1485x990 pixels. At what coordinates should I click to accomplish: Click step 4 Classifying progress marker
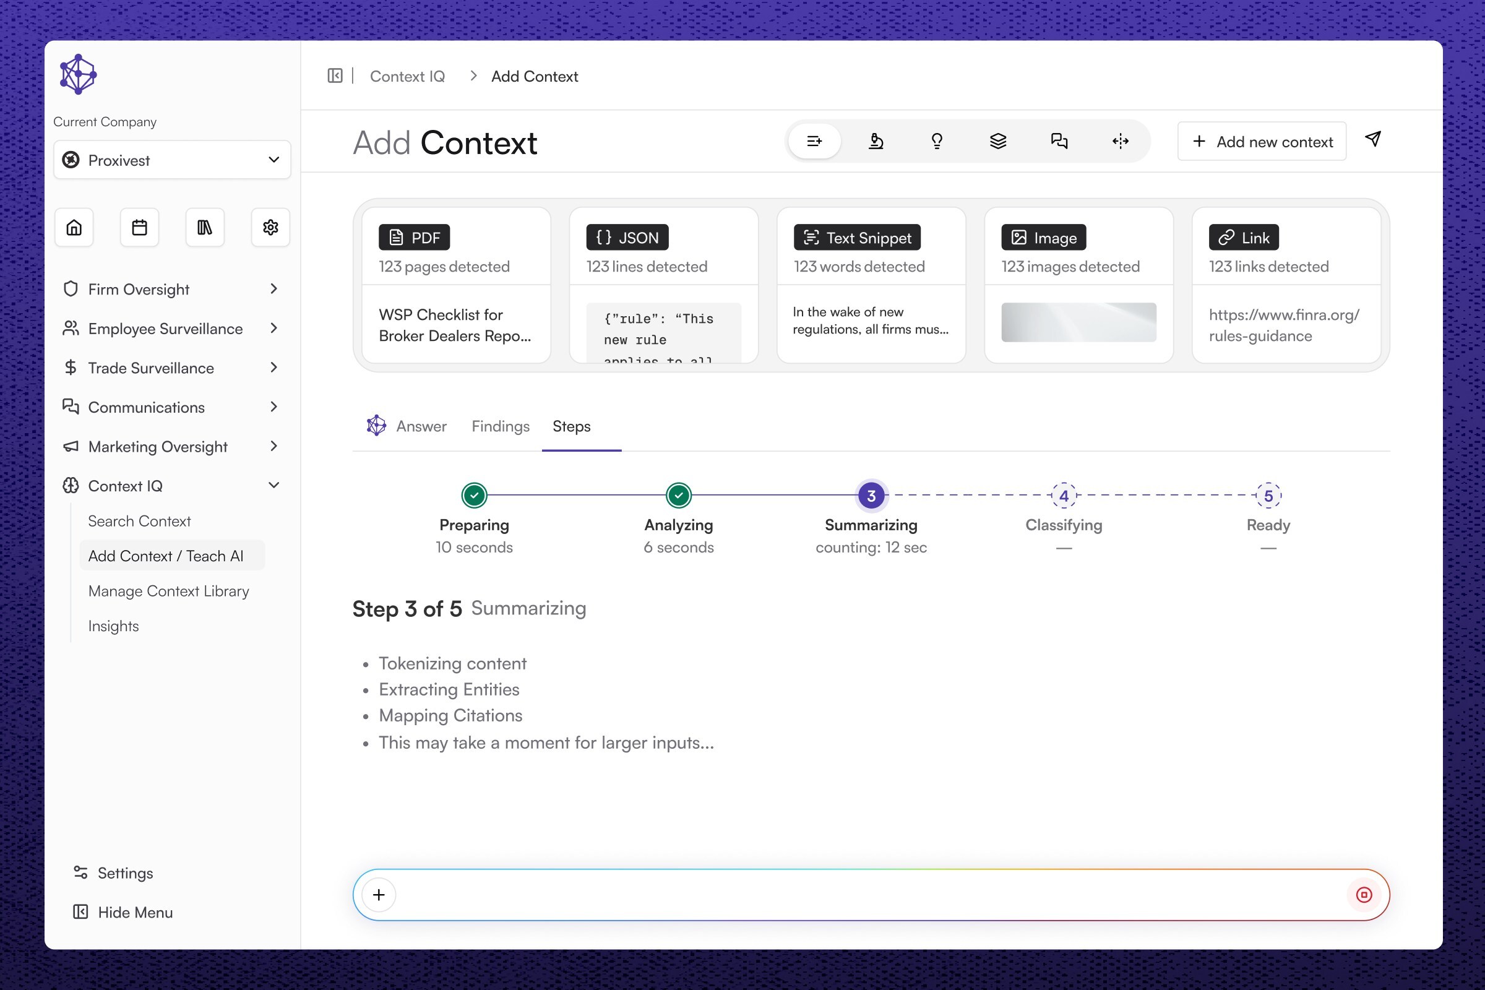tap(1063, 496)
